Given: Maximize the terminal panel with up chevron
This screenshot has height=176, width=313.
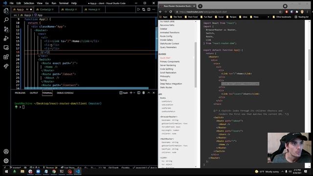Looking at the screenshot, I should tap(149, 93).
